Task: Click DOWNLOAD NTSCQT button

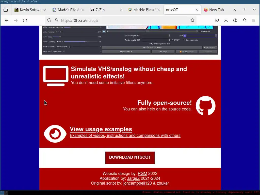Action: (130, 157)
